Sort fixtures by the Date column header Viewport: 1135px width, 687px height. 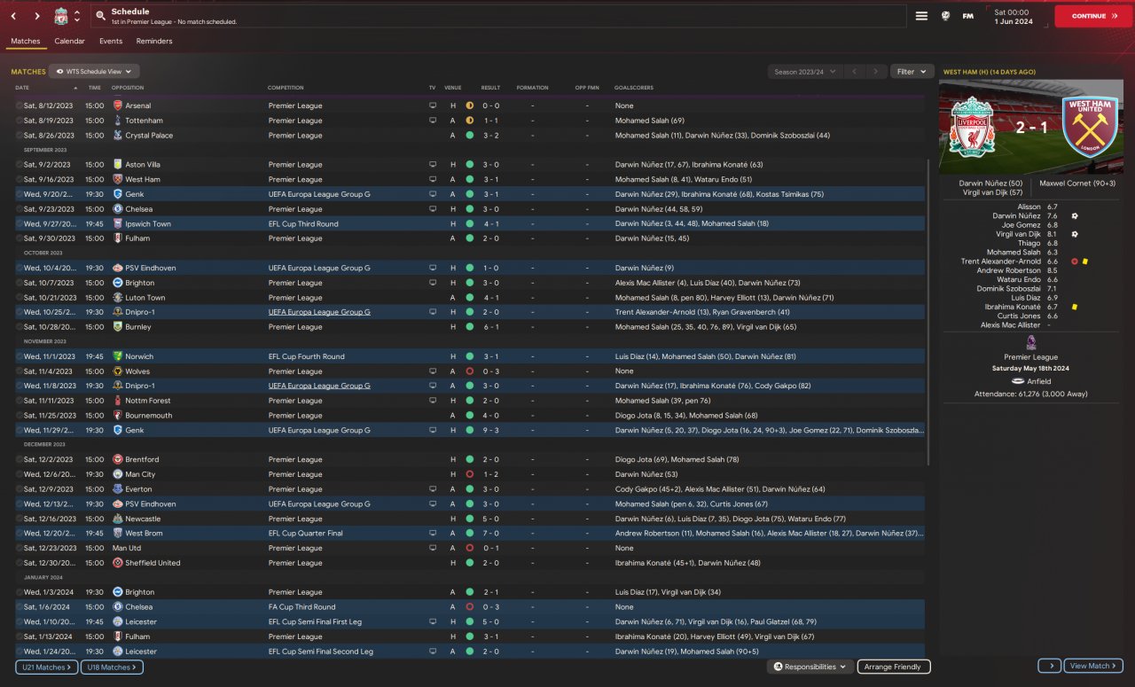pos(22,88)
